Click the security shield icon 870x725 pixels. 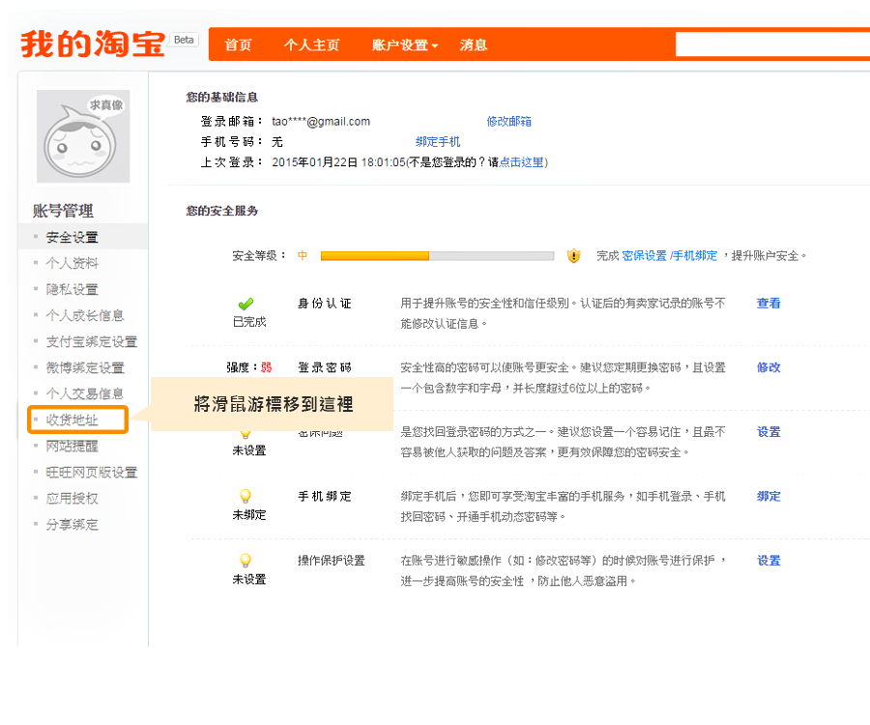(x=573, y=256)
